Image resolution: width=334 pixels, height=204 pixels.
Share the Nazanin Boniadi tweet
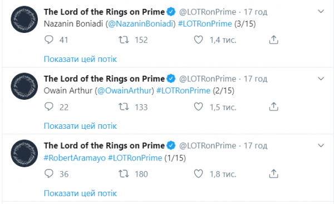point(274,40)
